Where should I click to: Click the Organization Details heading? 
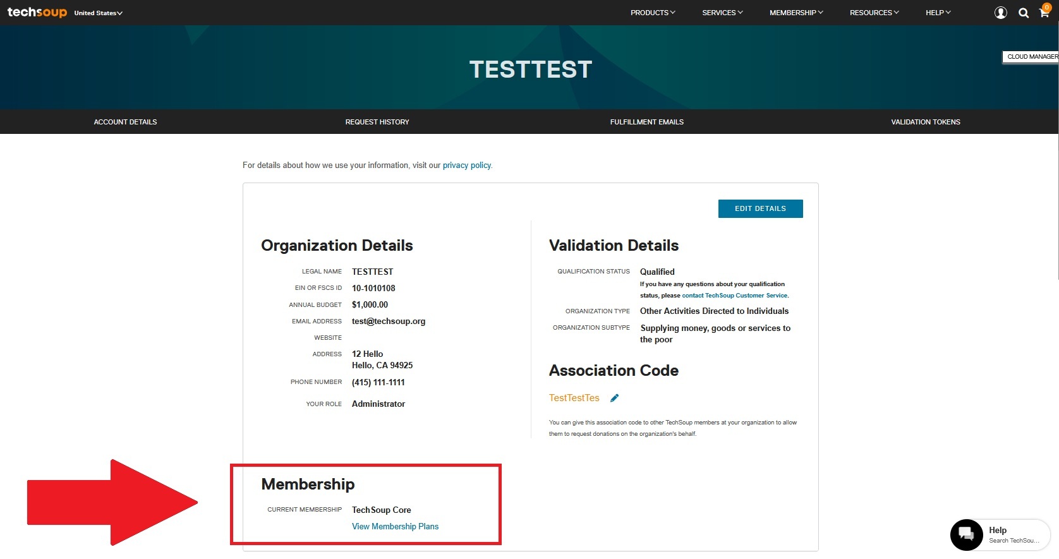pos(337,246)
